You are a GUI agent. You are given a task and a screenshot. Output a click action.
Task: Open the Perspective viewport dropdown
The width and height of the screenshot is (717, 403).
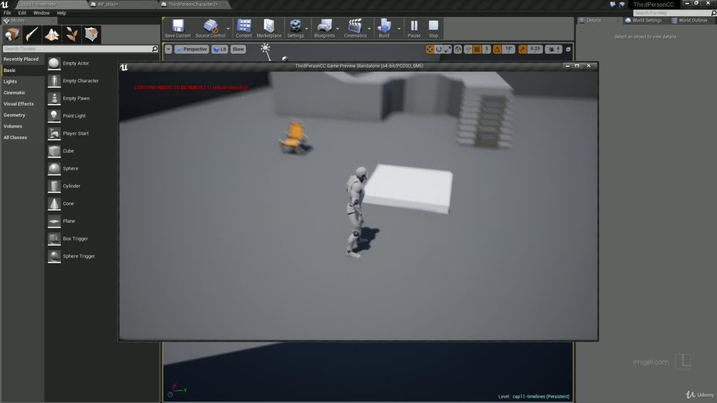coord(193,49)
